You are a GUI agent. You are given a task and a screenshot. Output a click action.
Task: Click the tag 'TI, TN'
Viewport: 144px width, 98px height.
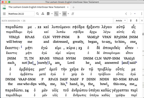click(29, 58)
